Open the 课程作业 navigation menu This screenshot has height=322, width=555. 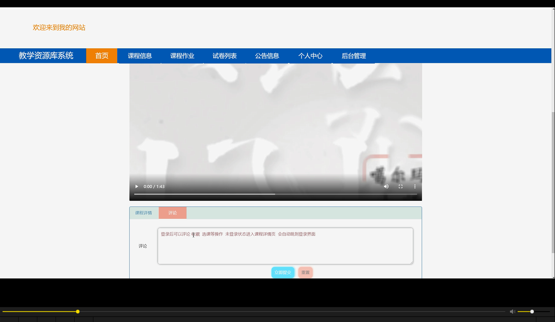pos(182,56)
